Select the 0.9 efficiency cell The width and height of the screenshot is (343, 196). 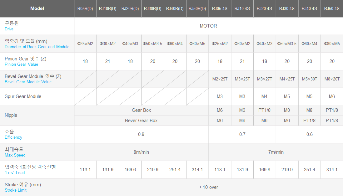coord(141,134)
